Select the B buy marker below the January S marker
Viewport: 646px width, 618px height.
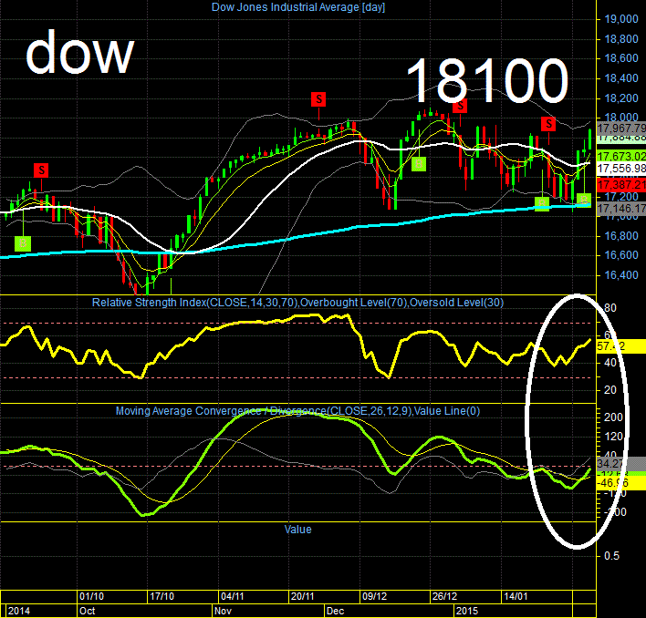[542, 203]
